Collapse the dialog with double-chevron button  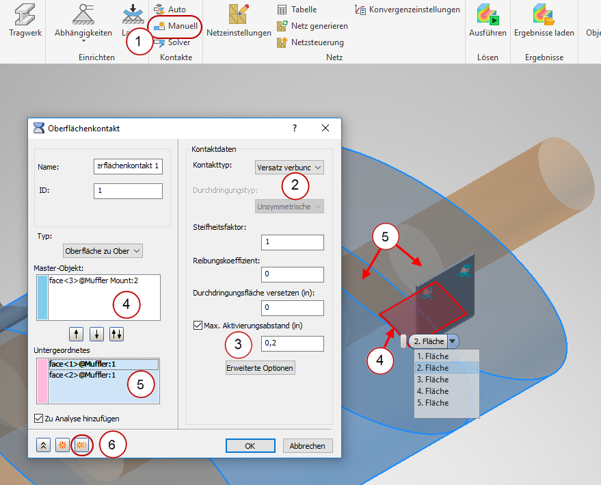[x=43, y=445]
